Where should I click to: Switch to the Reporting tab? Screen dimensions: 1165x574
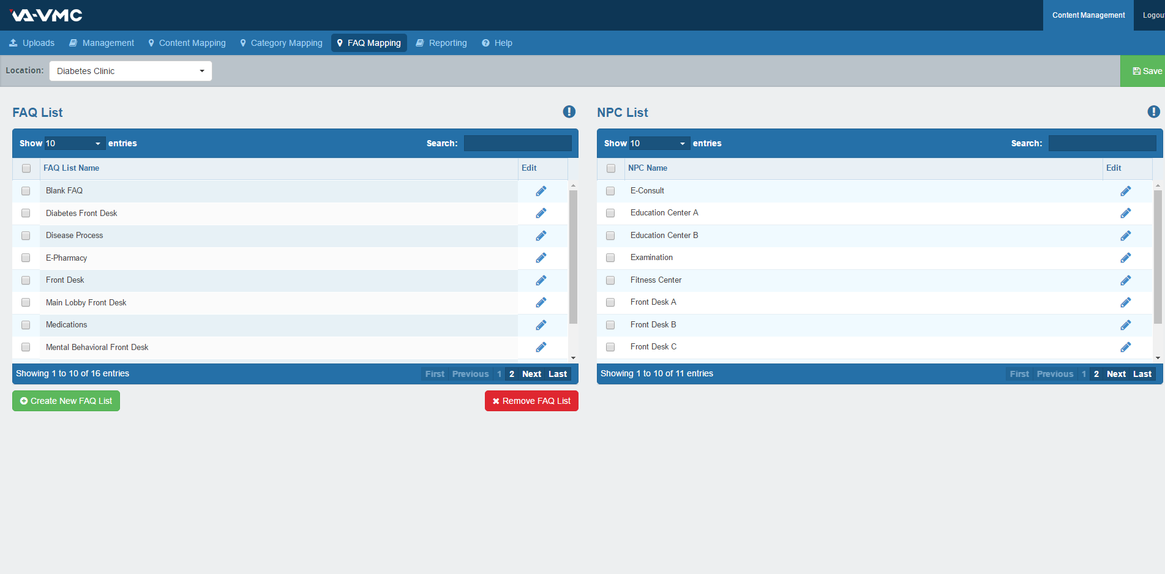coord(441,43)
